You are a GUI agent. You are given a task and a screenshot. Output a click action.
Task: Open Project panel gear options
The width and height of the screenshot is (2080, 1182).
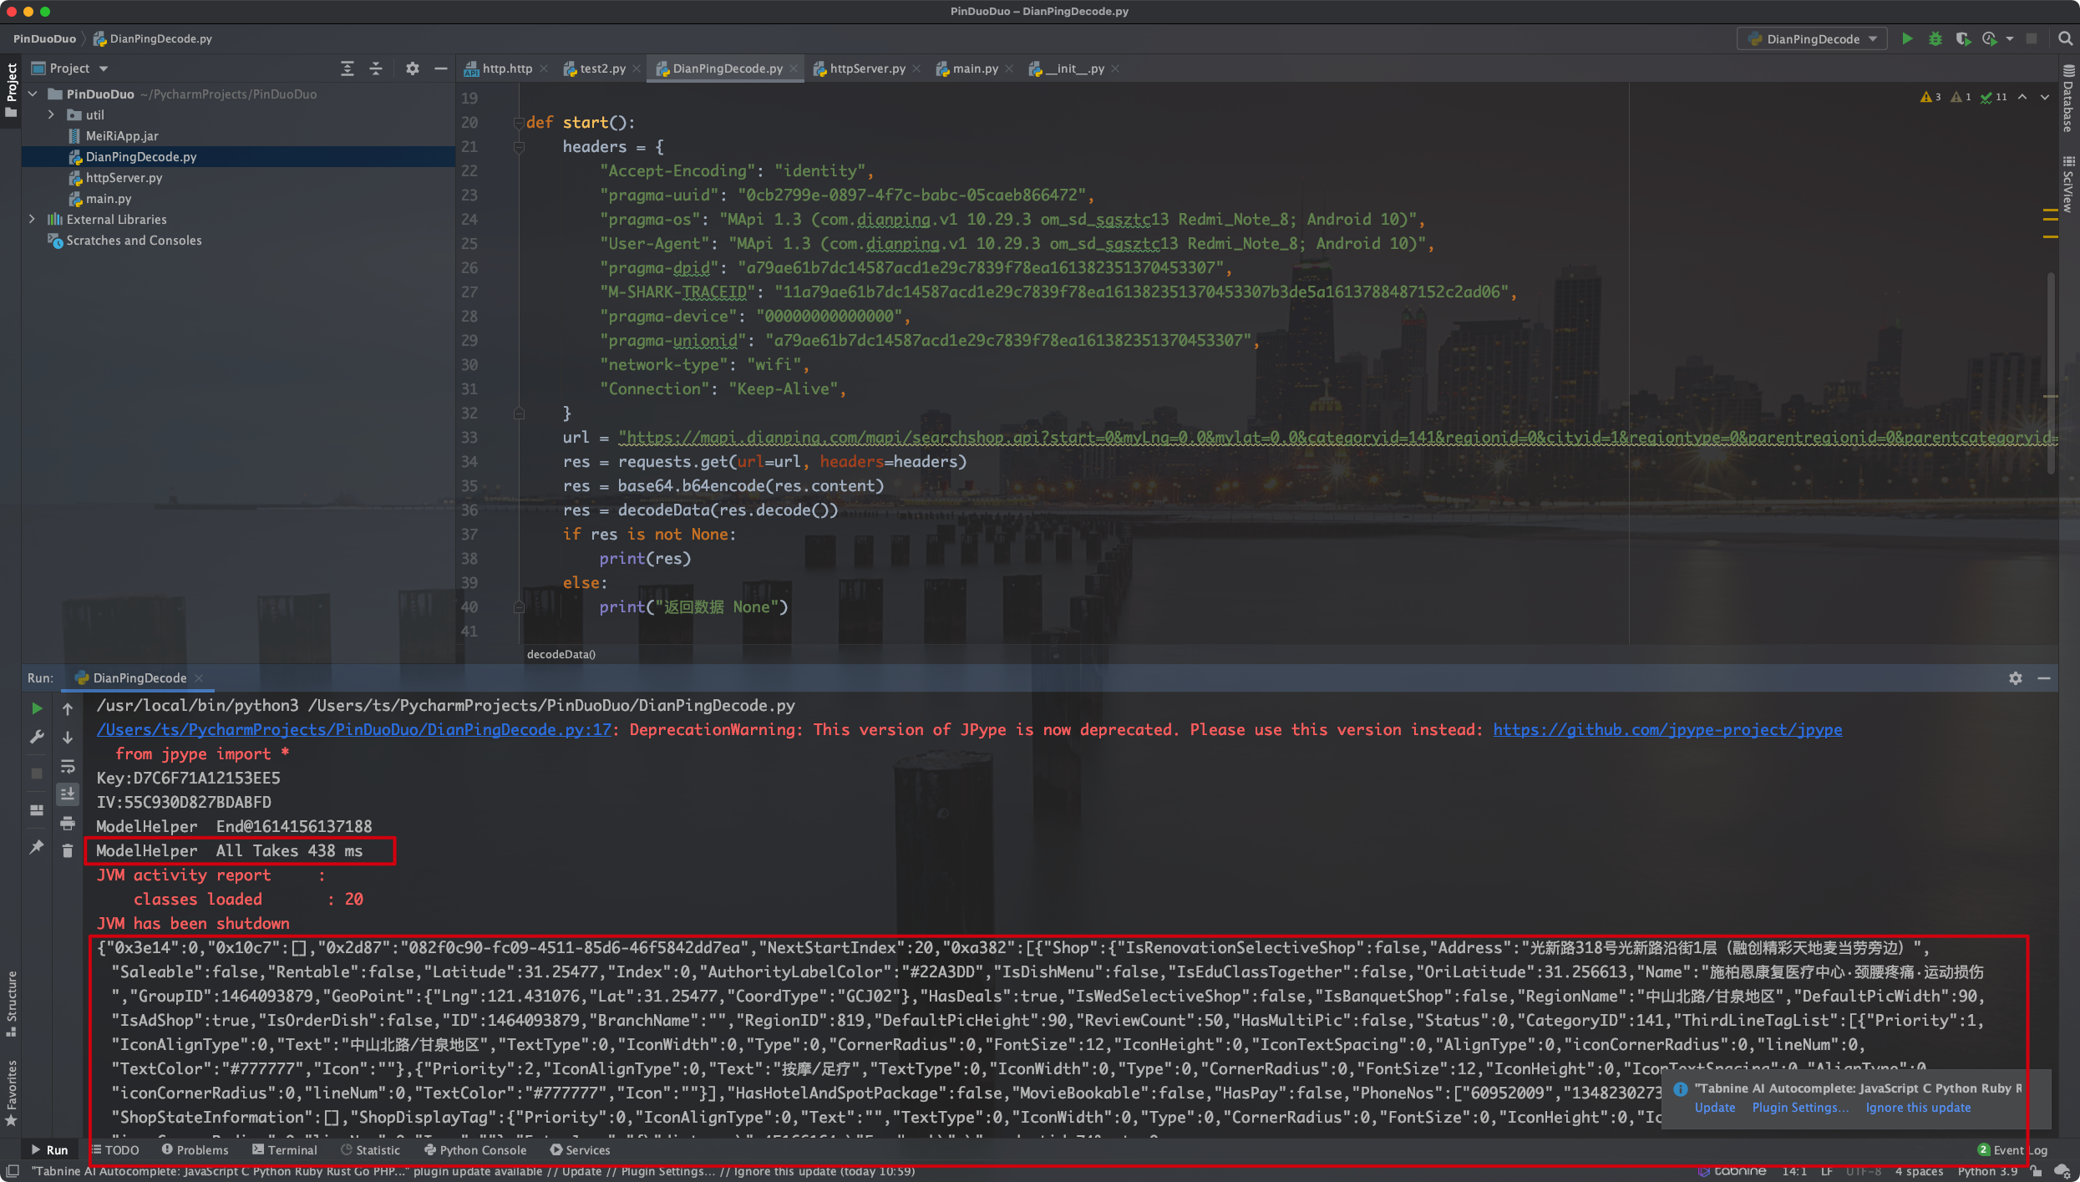pos(413,68)
